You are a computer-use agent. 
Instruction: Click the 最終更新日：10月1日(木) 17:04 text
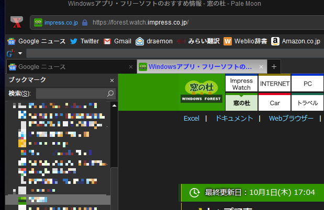(260, 192)
